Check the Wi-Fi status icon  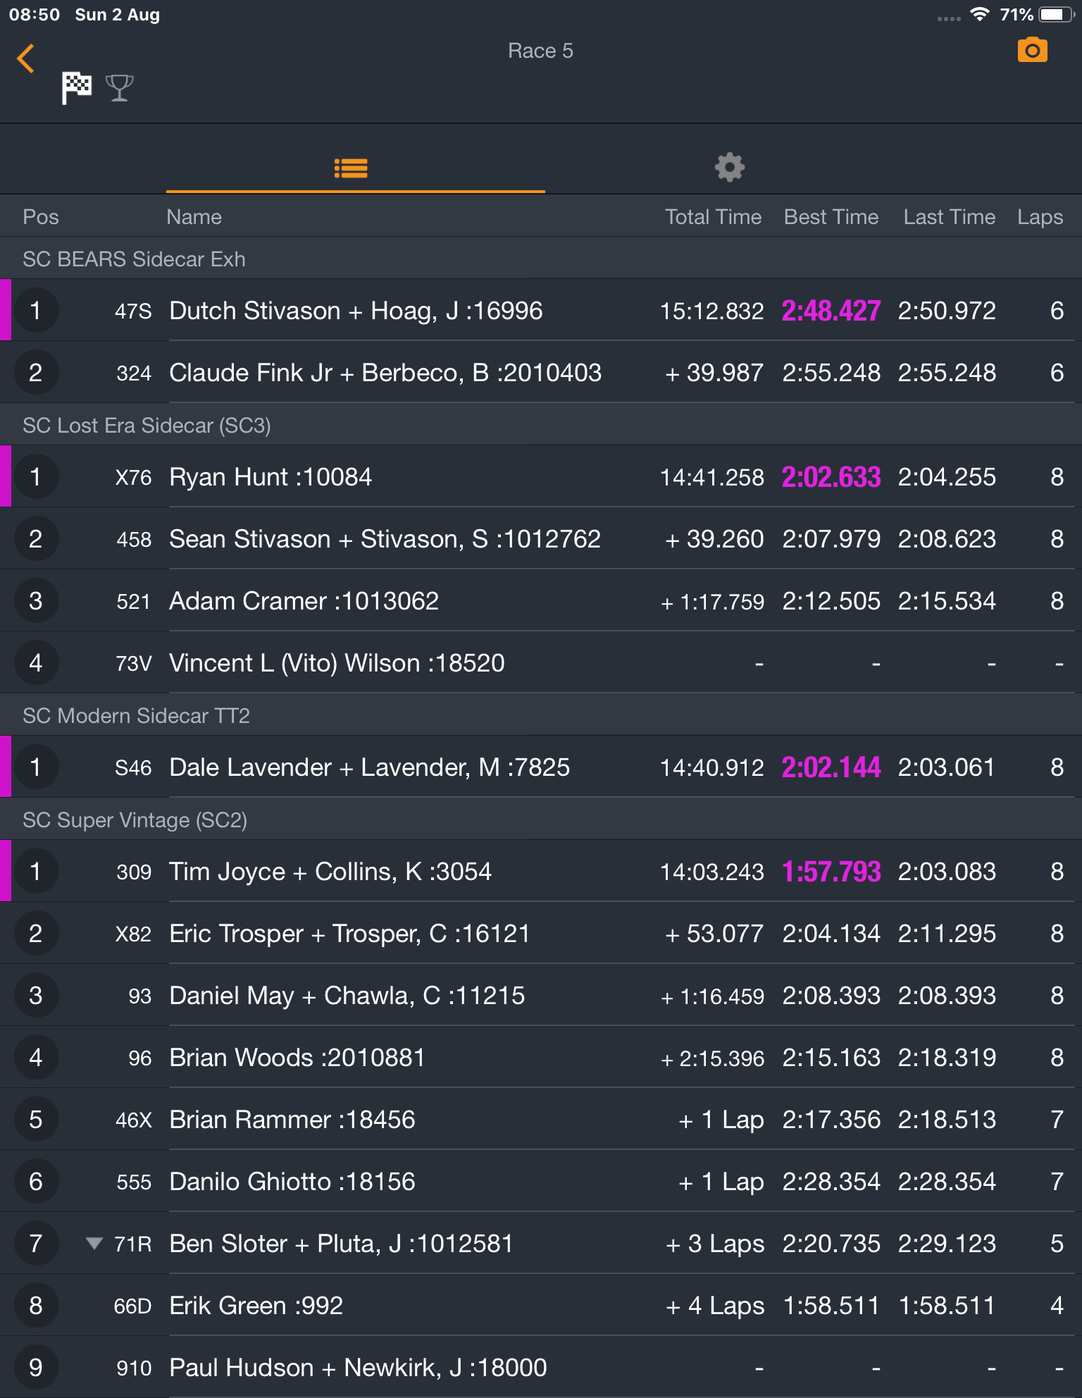coord(979,15)
